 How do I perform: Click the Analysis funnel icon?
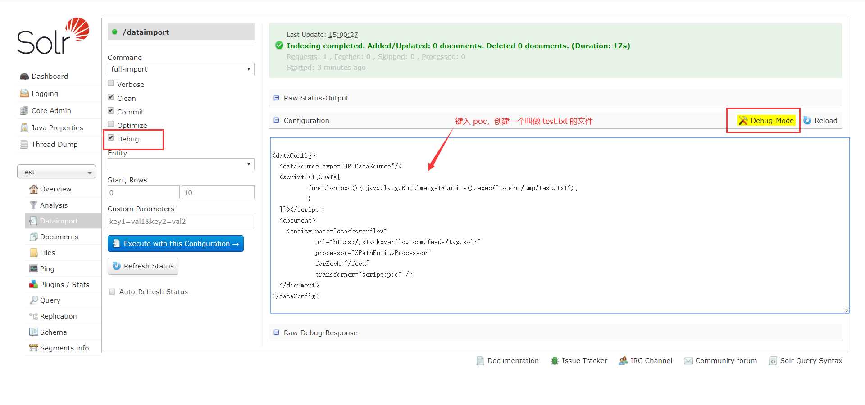click(x=34, y=205)
